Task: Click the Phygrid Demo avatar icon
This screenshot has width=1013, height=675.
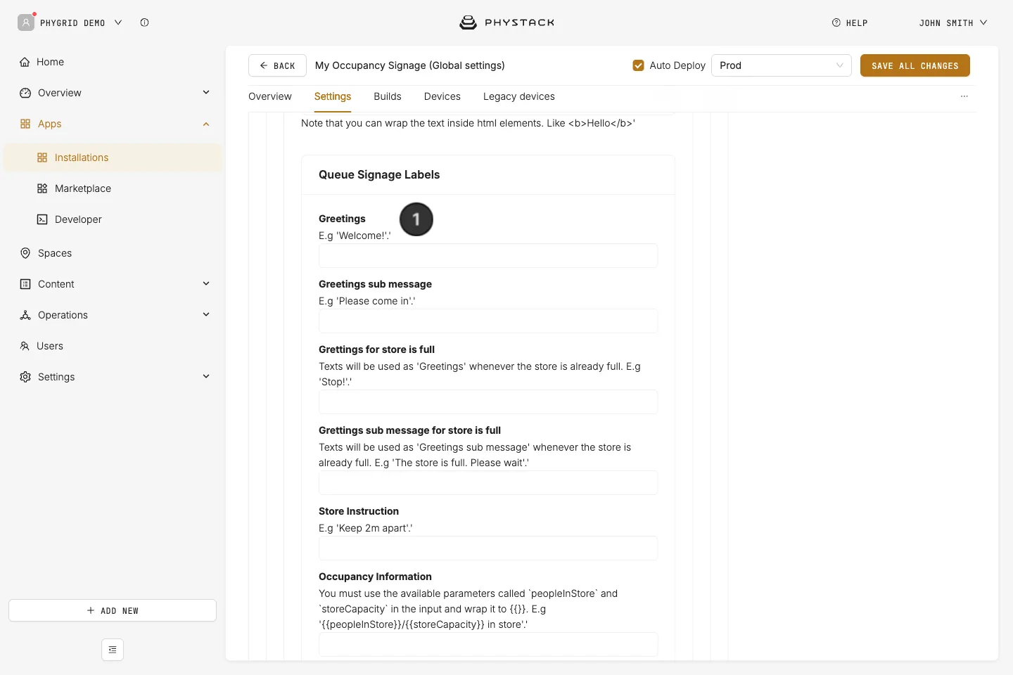Action: tap(26, 22)
